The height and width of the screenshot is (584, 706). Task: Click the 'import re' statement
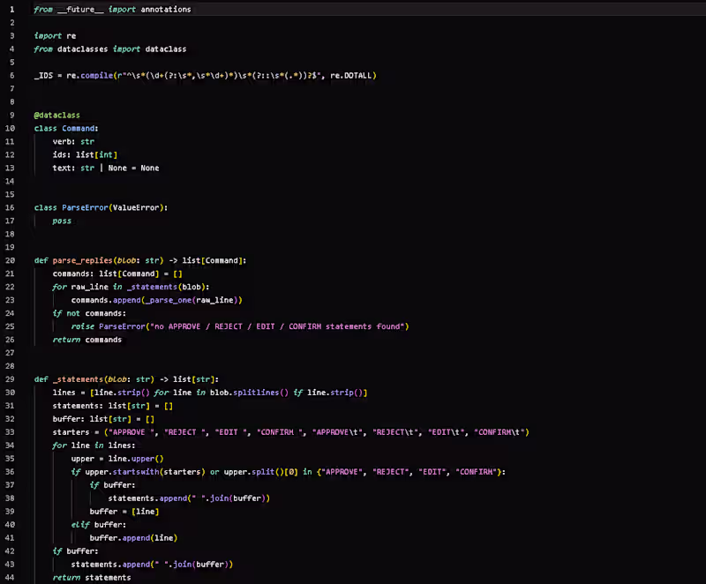55,36
